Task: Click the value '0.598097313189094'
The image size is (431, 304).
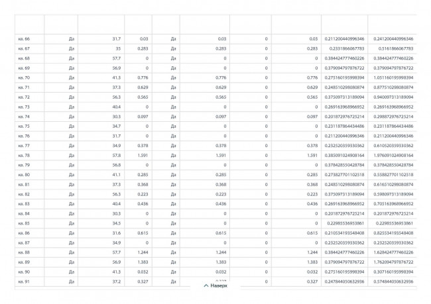Action: point(393,194)
